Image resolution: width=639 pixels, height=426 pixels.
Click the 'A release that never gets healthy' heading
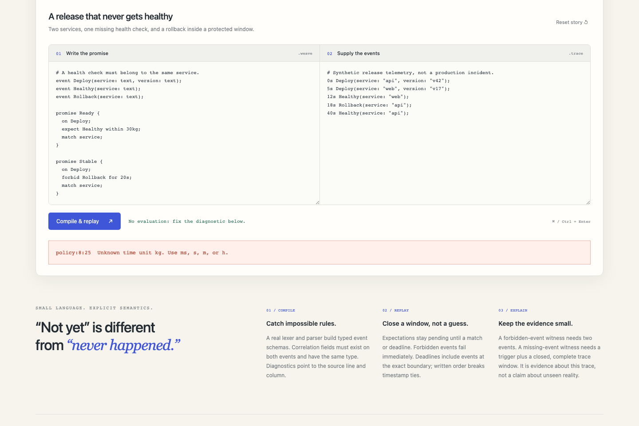[x=110, y=16]
